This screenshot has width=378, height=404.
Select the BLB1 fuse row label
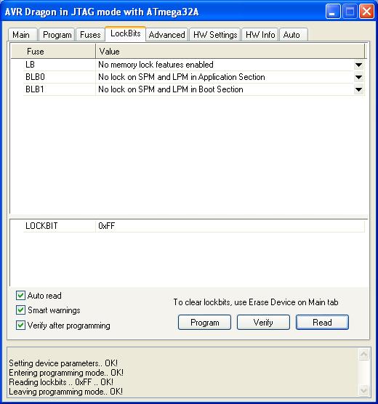[35, 89]
